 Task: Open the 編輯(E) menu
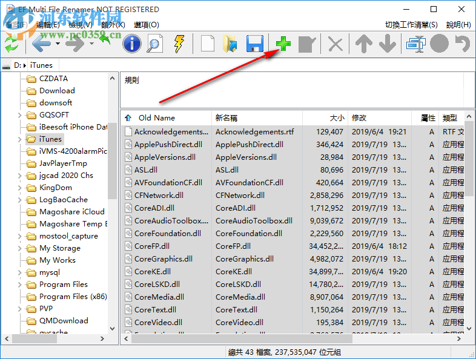pyautogui.click(x=48, y=25)
